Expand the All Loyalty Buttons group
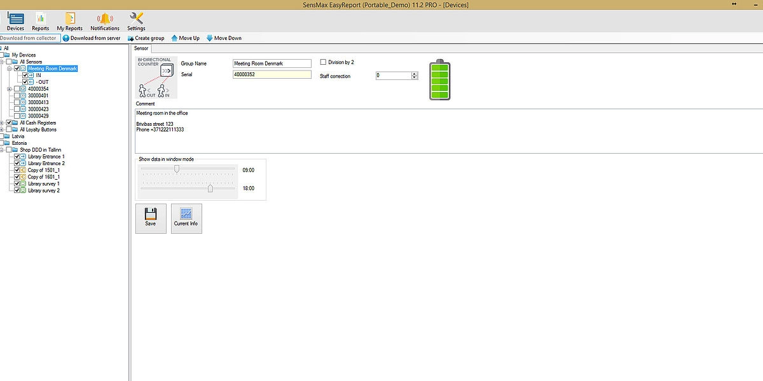This screenshot has height=381, width=763. point(2,130)
